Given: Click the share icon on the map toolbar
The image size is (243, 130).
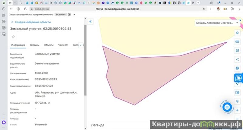Looking at the screenshot, I should point(237,59).
